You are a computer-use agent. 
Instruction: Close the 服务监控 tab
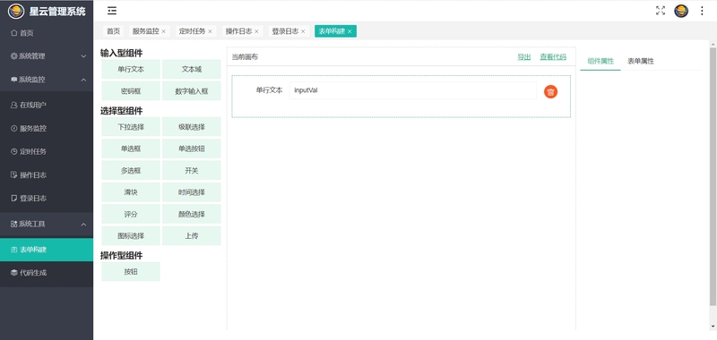click(x=163, y=31)
